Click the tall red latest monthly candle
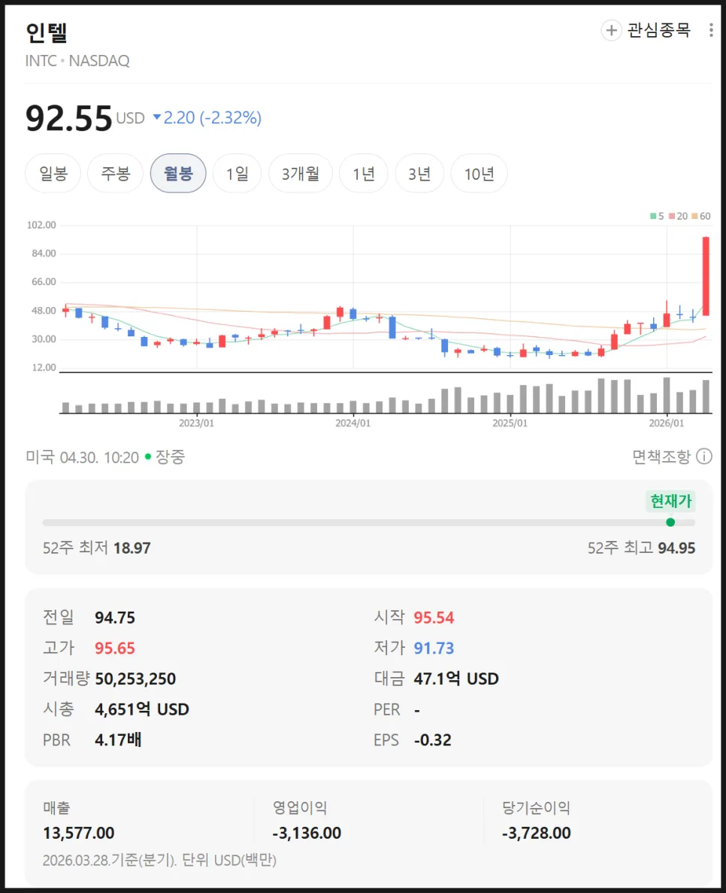This screenshot has height=893, width=726. pos(706,276)
